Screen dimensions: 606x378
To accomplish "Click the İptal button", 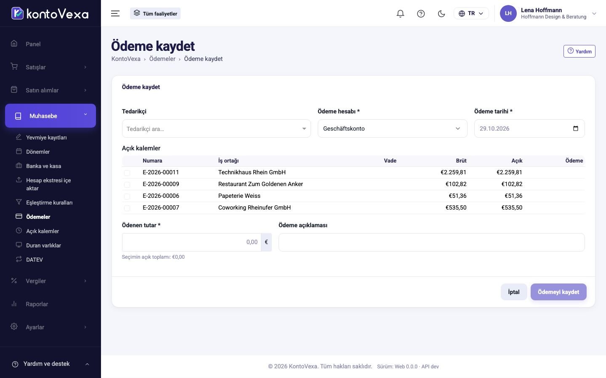I will [514, 292].
